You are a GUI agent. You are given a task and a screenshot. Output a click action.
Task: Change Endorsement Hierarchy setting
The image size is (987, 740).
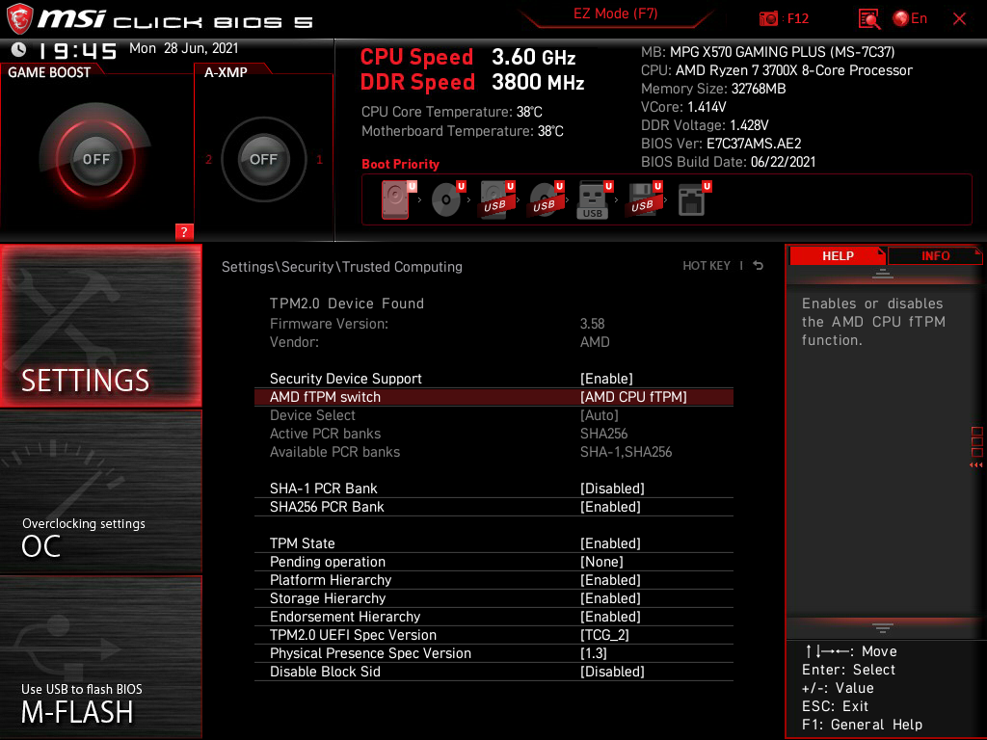click(x=493, y=616)
